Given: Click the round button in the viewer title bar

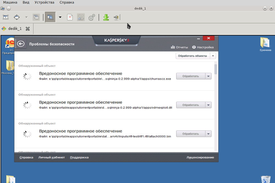Looking at the screenshot, I should coord(8,8).
